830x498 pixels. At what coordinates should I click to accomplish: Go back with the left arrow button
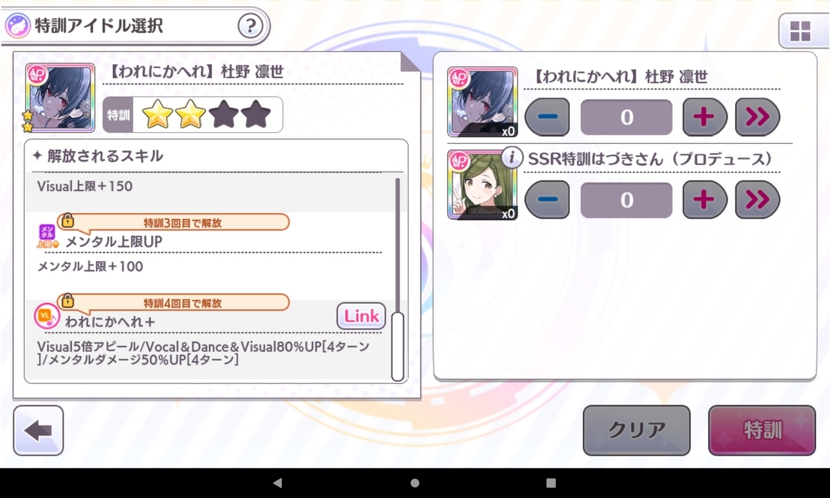coord(38,430)
